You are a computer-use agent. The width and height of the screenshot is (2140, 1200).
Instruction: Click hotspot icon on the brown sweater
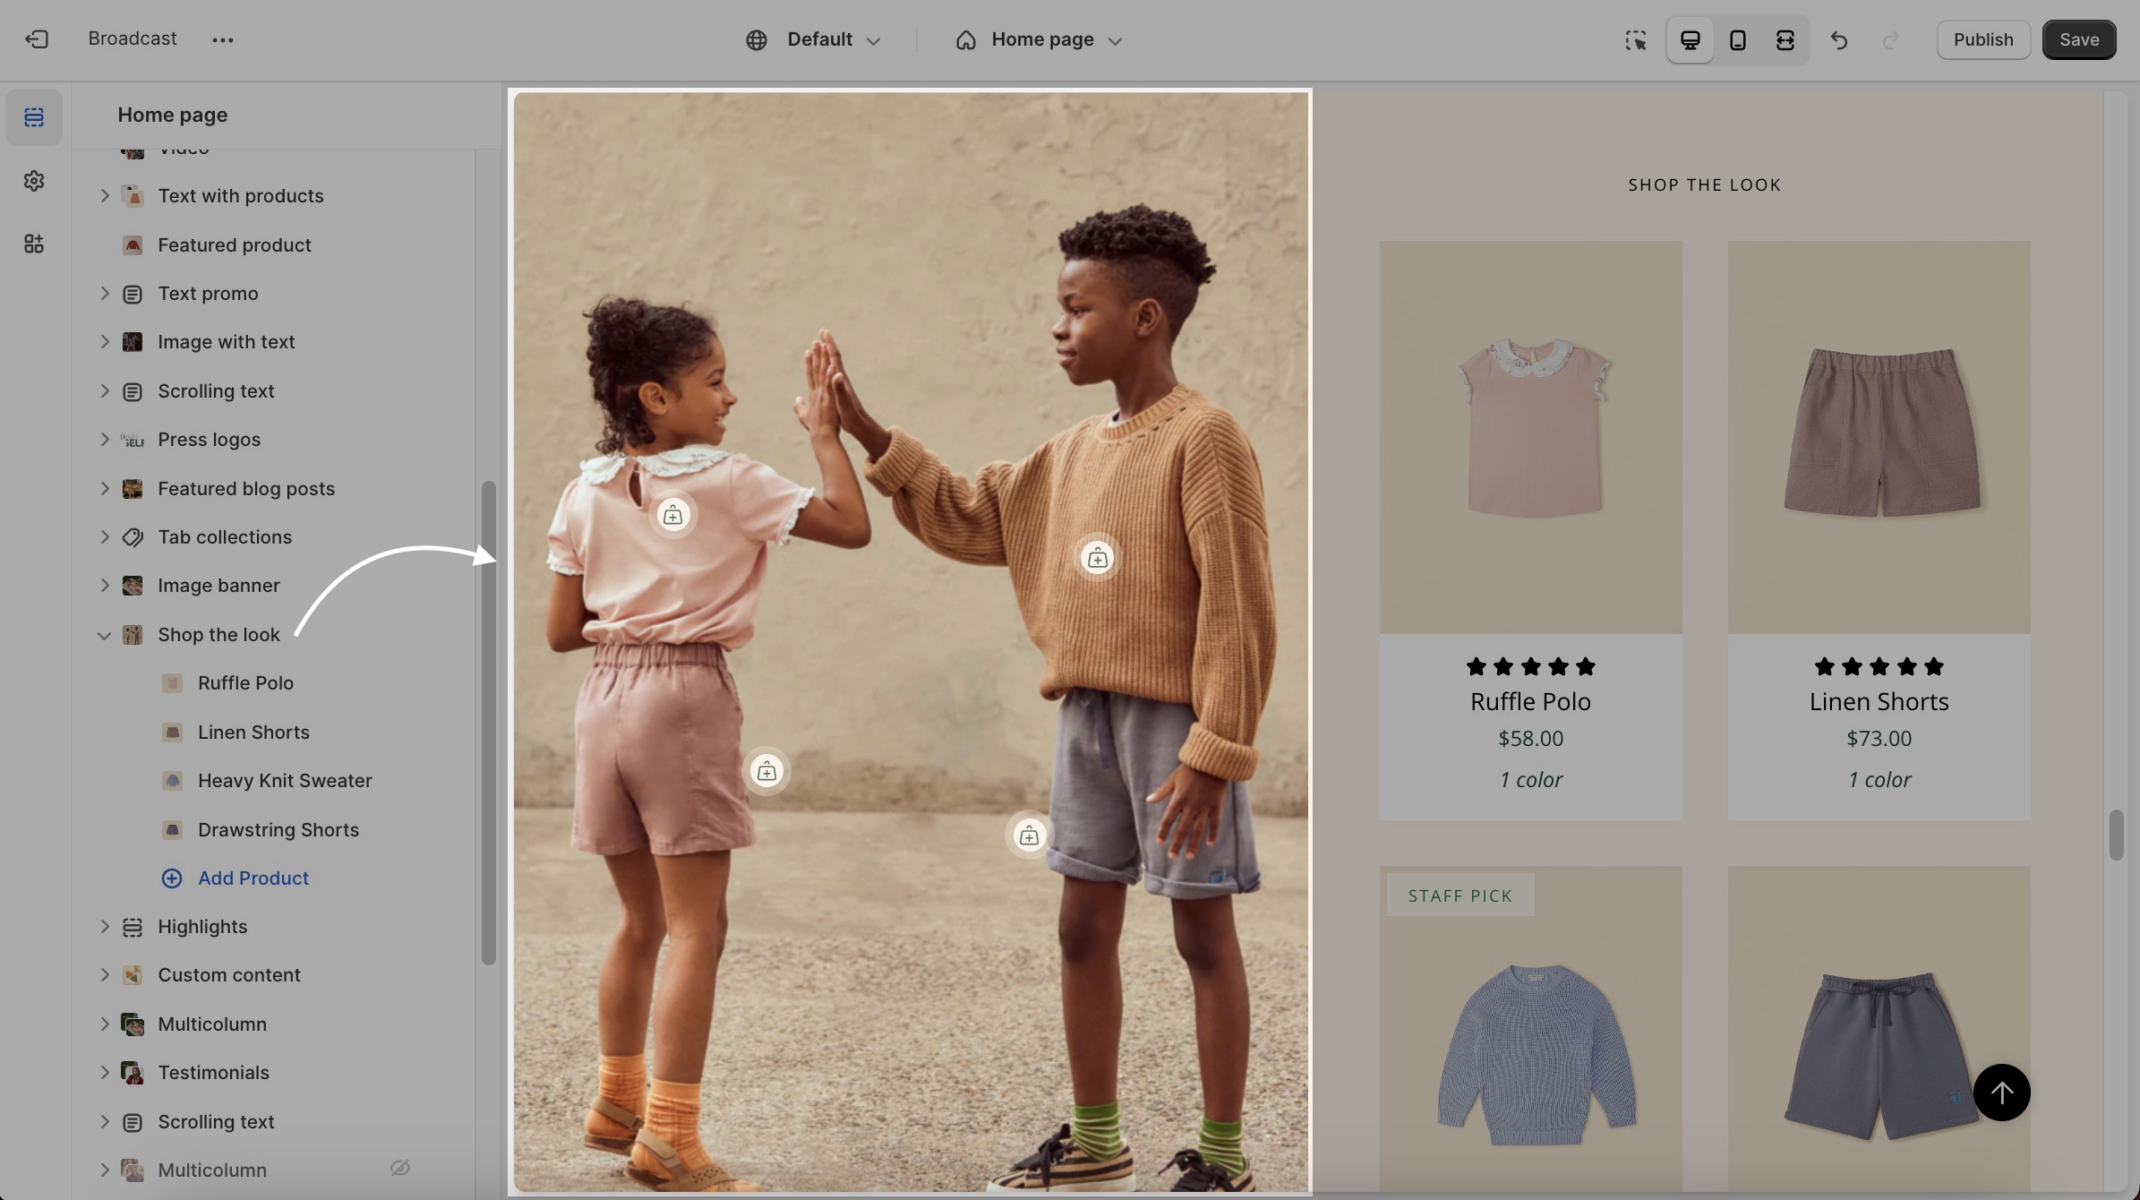1097,559
